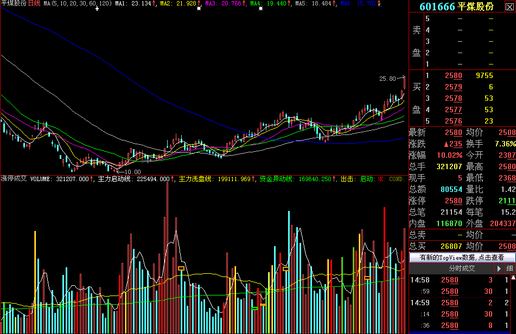The image size is (516, 334).
Task: Click buy level 5 volume 23
Action: point(489,121)
